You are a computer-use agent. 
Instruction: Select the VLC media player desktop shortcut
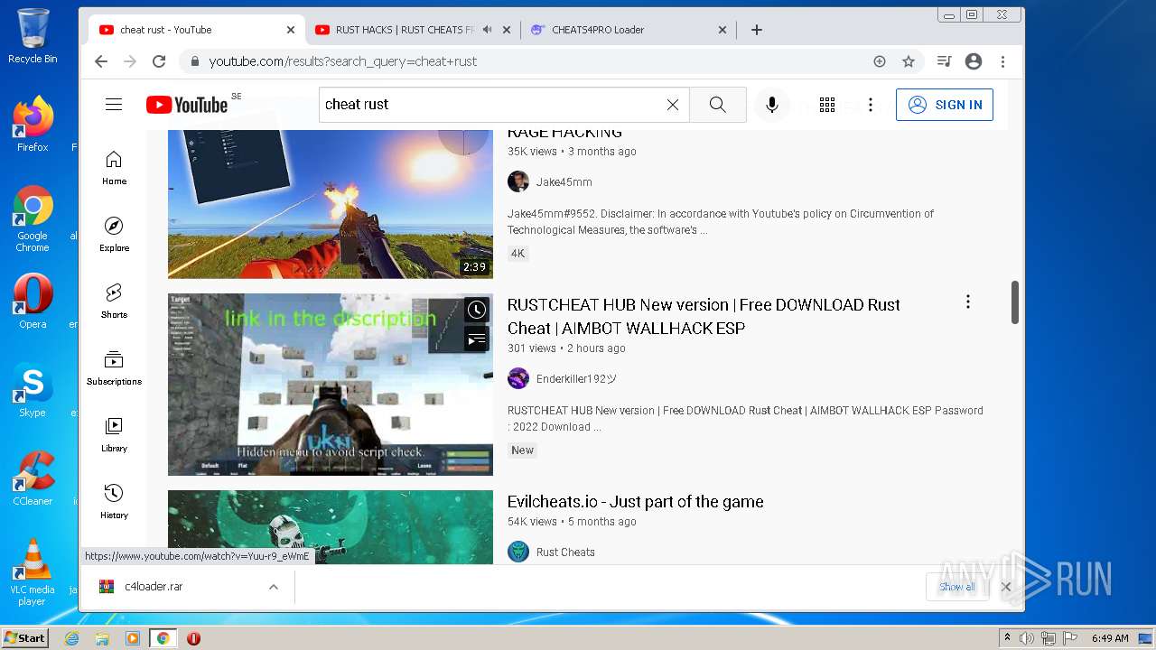pyautogui.click(x=33, y=572)
